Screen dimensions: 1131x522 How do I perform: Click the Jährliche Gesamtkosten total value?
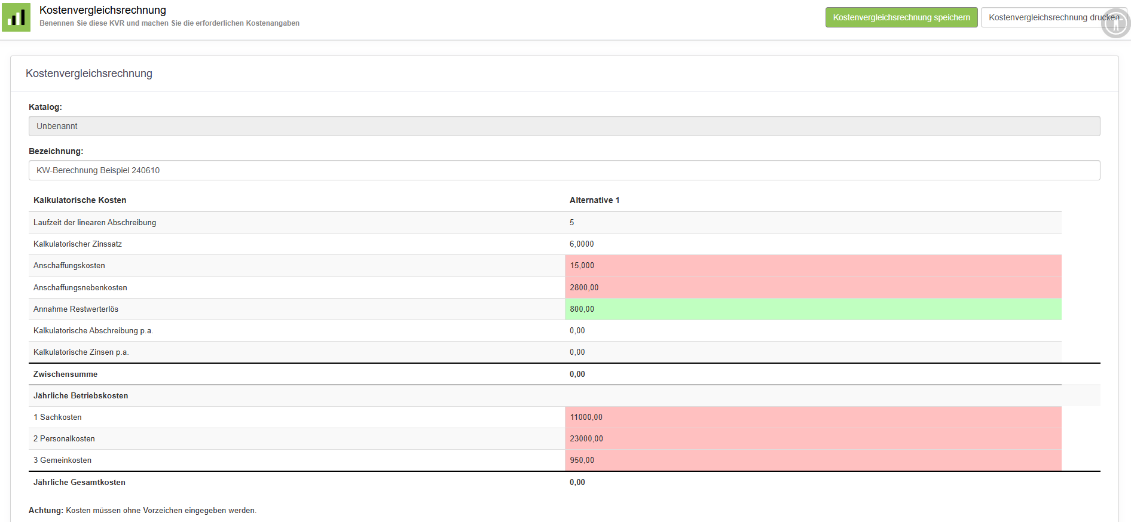point(577,482)
